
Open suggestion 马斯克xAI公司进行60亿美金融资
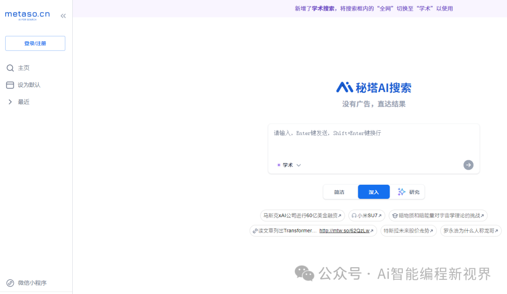point(302,216)
